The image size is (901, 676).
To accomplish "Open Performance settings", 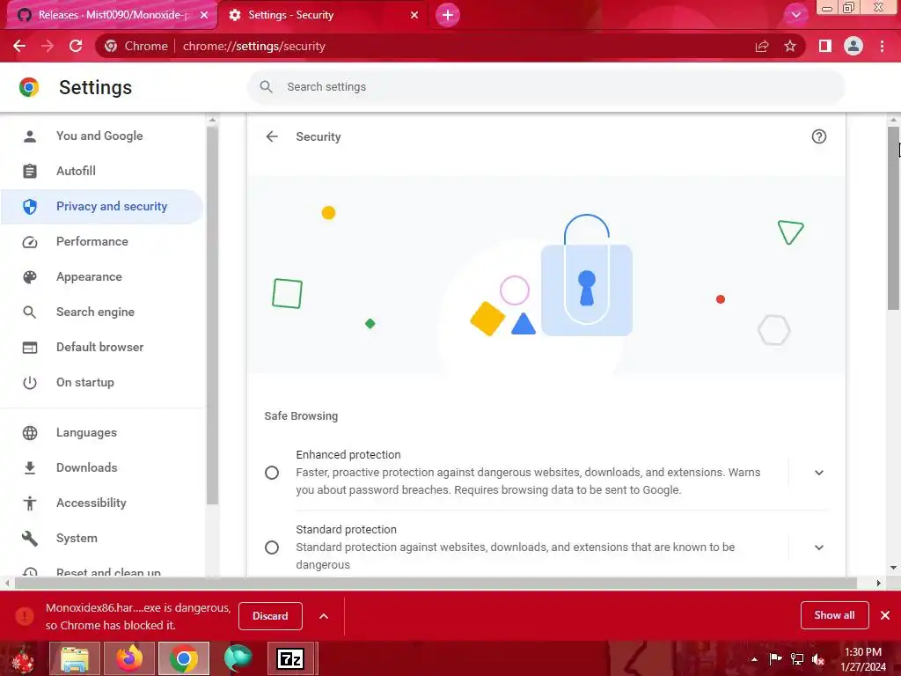I will 92,241.
